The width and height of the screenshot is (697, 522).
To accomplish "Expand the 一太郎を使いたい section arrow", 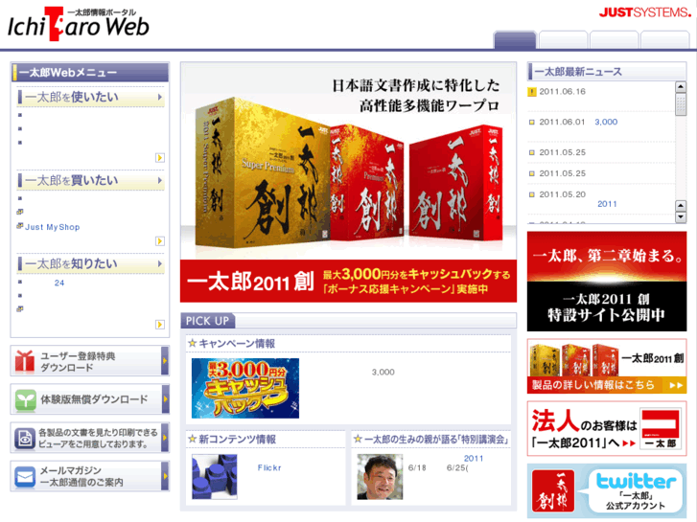I will click(x=160, y=97).
